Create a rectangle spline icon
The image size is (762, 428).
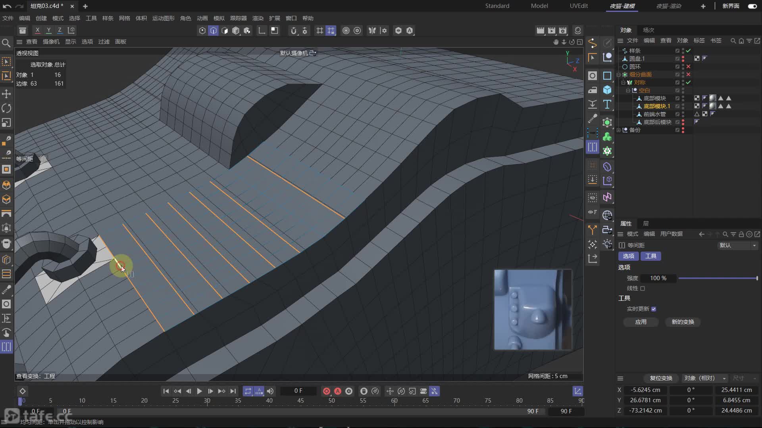pos(607,76)
